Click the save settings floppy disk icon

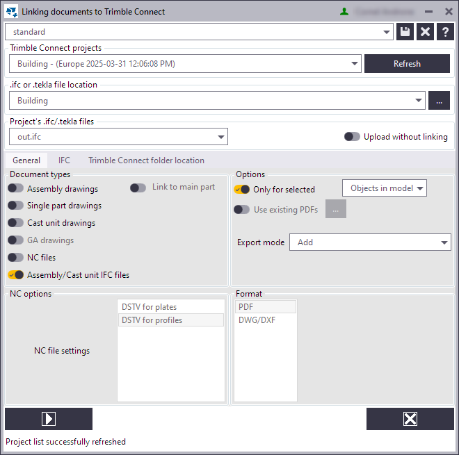tap(405, 31)
